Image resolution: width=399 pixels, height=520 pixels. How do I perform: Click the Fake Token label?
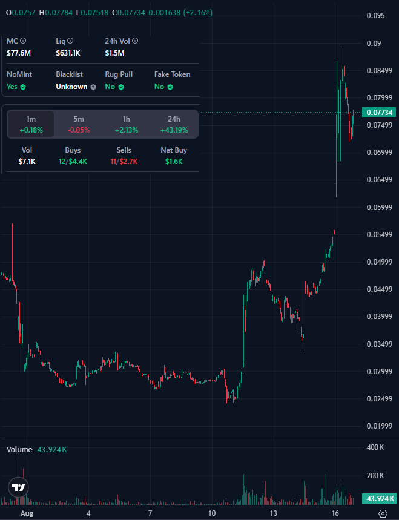[x=172, y=74]
